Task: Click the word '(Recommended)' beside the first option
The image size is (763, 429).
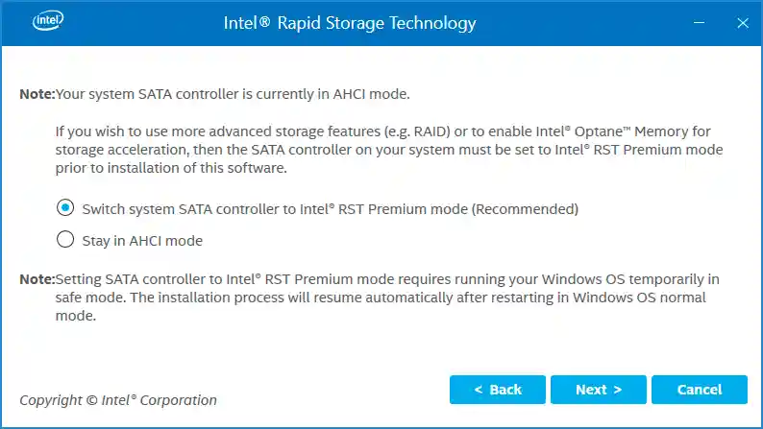Action: 524,208
